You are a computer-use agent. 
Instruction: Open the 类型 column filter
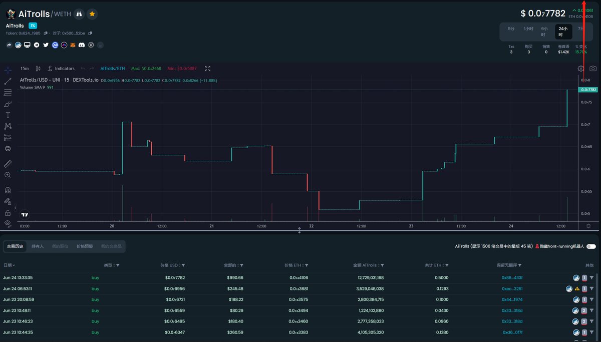118,265
